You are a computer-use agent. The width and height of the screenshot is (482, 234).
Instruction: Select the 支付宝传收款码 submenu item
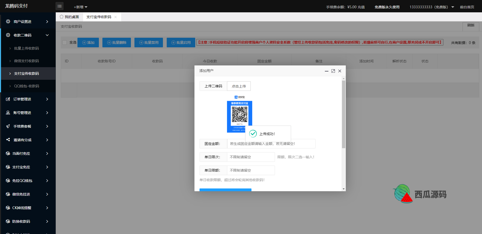click(x=28, y=73)
